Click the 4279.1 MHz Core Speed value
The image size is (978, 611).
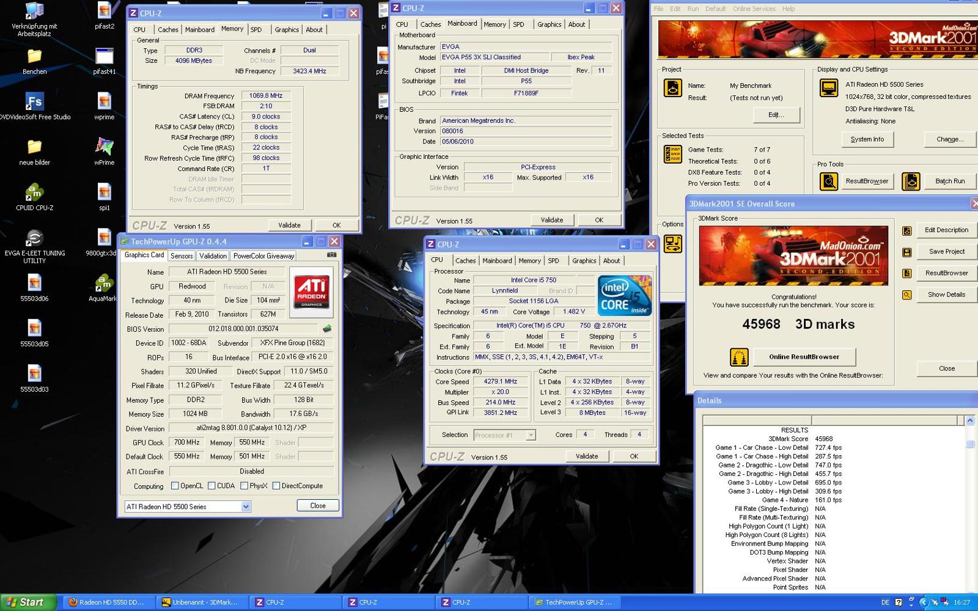pyautogui.click(x=501, y=381)
